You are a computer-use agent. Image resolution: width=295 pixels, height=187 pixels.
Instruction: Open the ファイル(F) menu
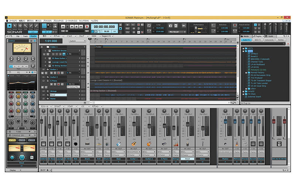pos(13,21)
